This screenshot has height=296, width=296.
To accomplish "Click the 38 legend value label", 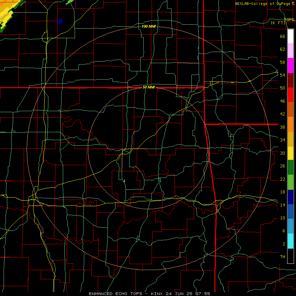I will point(283,127).
